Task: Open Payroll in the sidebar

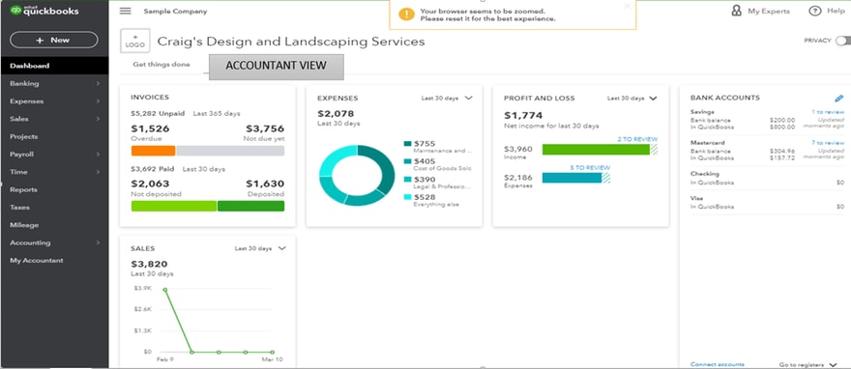Action: pyautogui.click(x=54, y=154)
